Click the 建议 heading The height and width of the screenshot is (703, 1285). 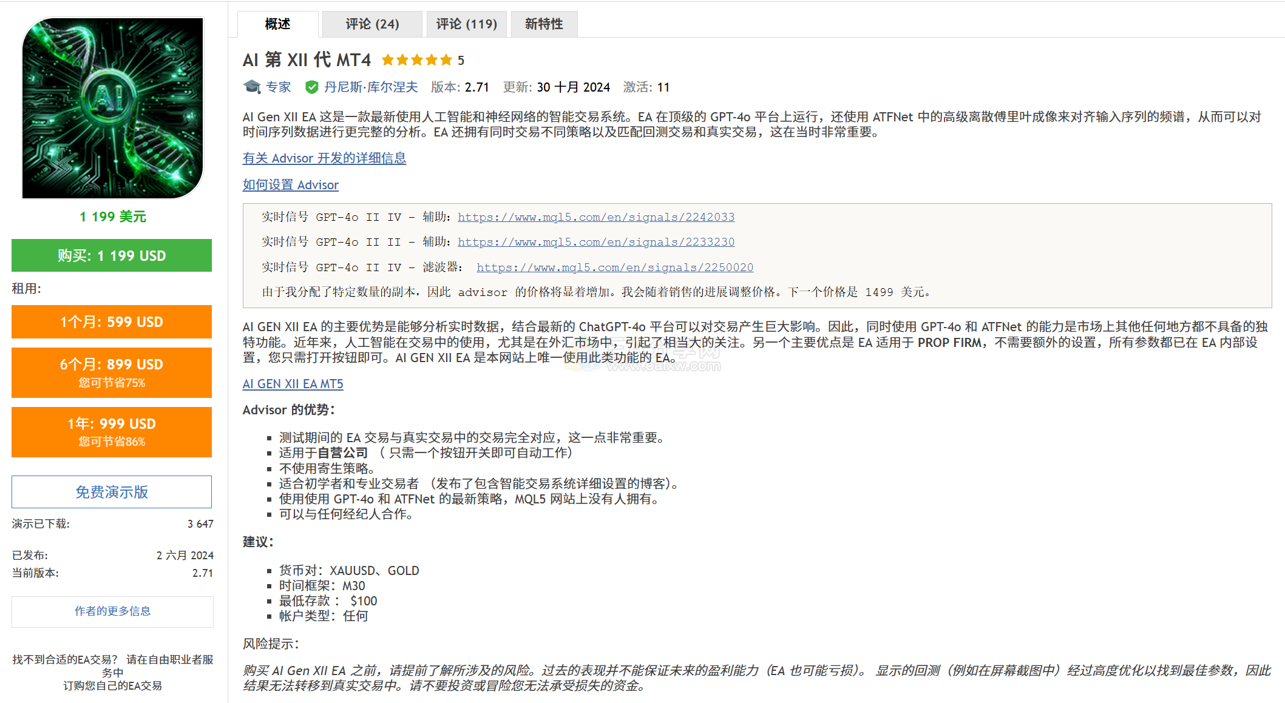tap(259, 542)
